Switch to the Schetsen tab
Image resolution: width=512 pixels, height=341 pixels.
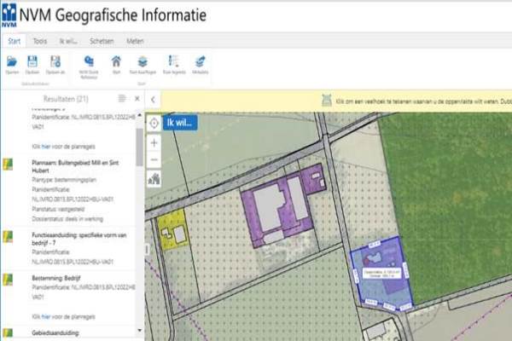[102, 41]
